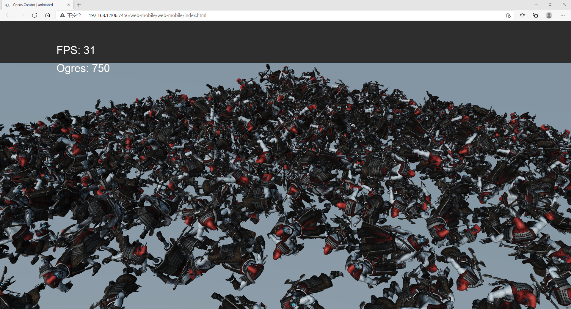Go forward to the next page
The width and height of the screenshot is (571, 309).
coord(21,15)
